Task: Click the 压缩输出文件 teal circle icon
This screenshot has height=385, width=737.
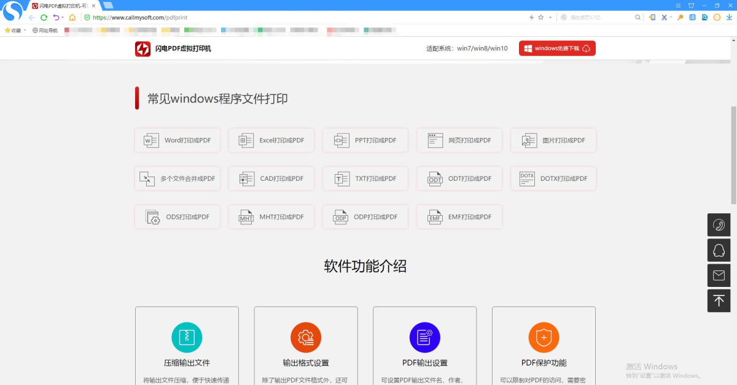Action: (187, 337)
